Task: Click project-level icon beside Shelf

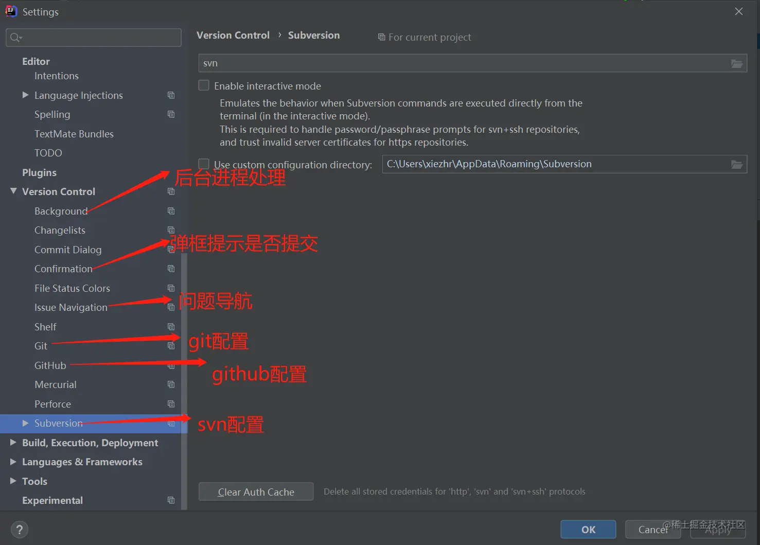Action: pos(171,327)
